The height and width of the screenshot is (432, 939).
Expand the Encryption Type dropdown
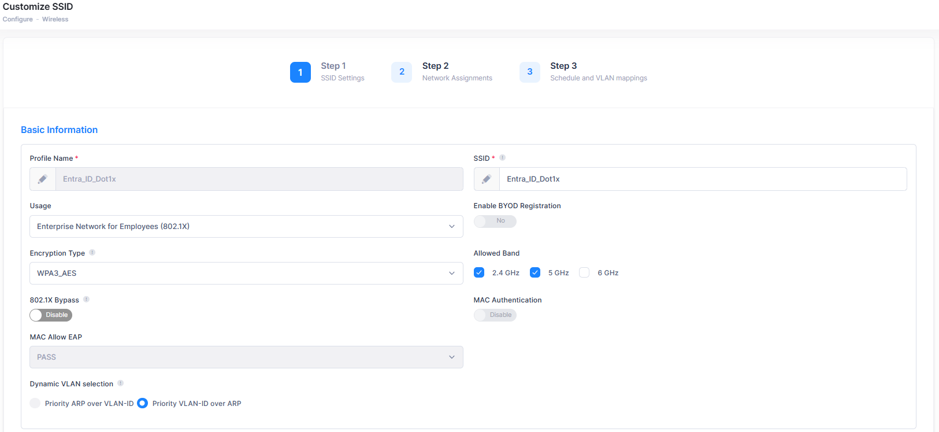tap(246, 273)
